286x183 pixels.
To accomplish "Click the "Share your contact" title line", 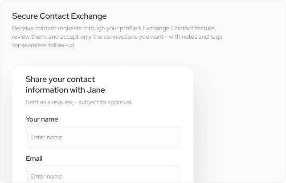I will (x=60, y=79).
